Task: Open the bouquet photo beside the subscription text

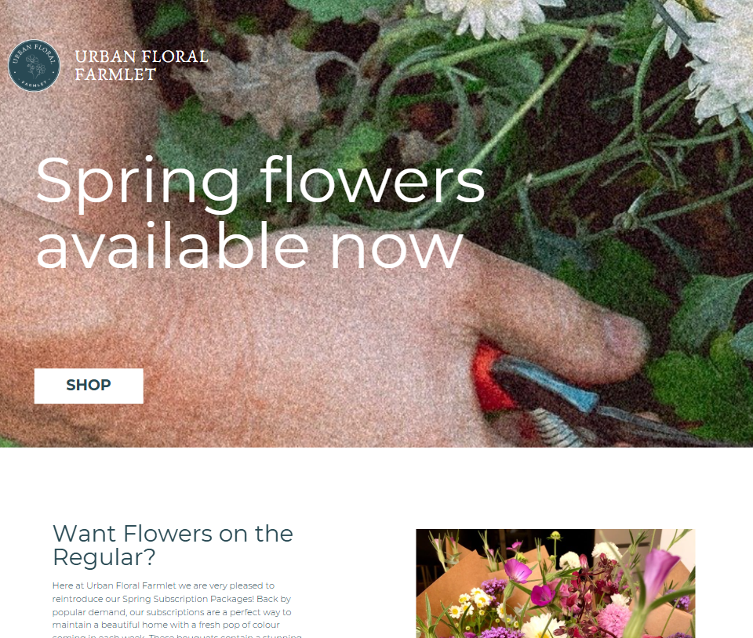Action: coord(555,583)
